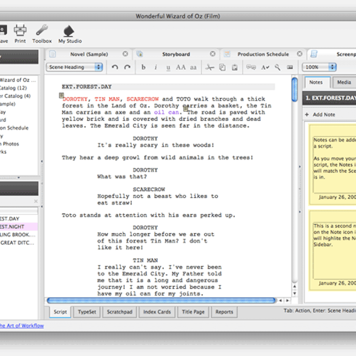Click the horizontal scroll left arrow

tap(280, 301)
